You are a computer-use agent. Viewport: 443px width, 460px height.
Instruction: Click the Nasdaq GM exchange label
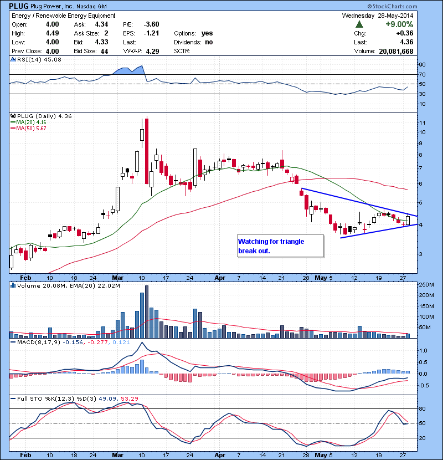pos(91,6)
